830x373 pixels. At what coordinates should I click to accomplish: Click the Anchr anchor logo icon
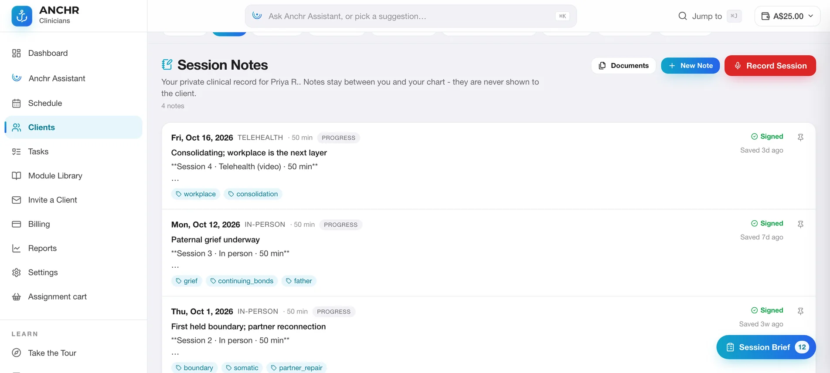(22, 16)
